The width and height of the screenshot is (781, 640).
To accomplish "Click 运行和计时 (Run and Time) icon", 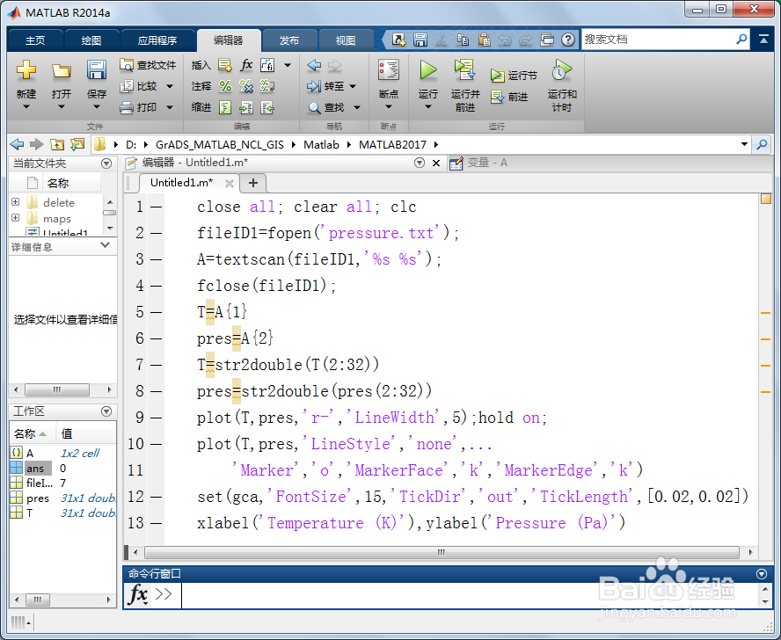I will pyautogui.click(x=562, y=70).
